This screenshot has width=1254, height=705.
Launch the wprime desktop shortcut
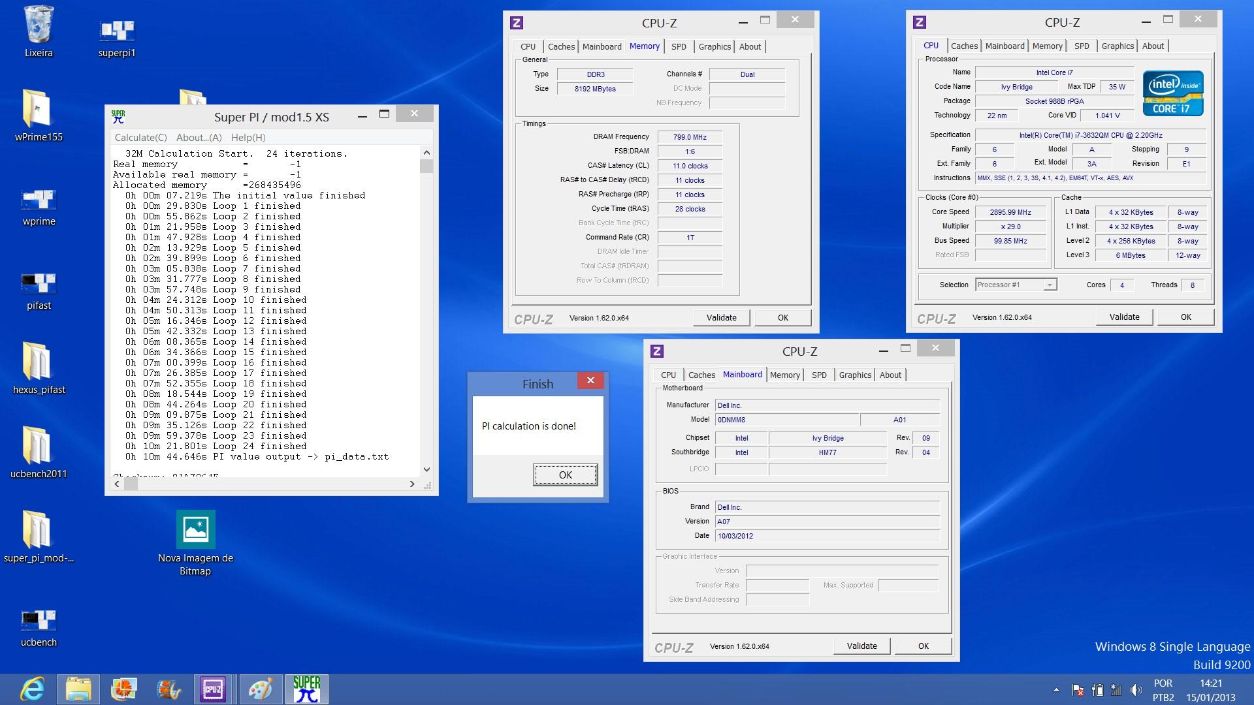[x=39, y=207]
